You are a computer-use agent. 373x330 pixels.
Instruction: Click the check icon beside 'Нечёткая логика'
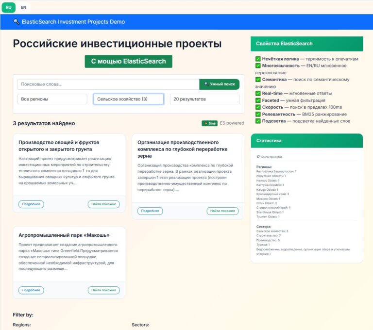(x=258, y=59)
